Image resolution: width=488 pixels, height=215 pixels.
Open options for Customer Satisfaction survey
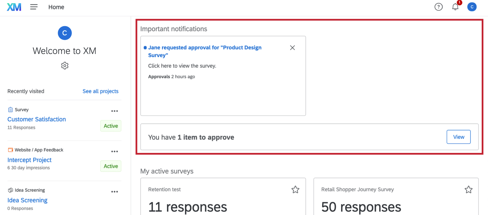click(115, 111)
